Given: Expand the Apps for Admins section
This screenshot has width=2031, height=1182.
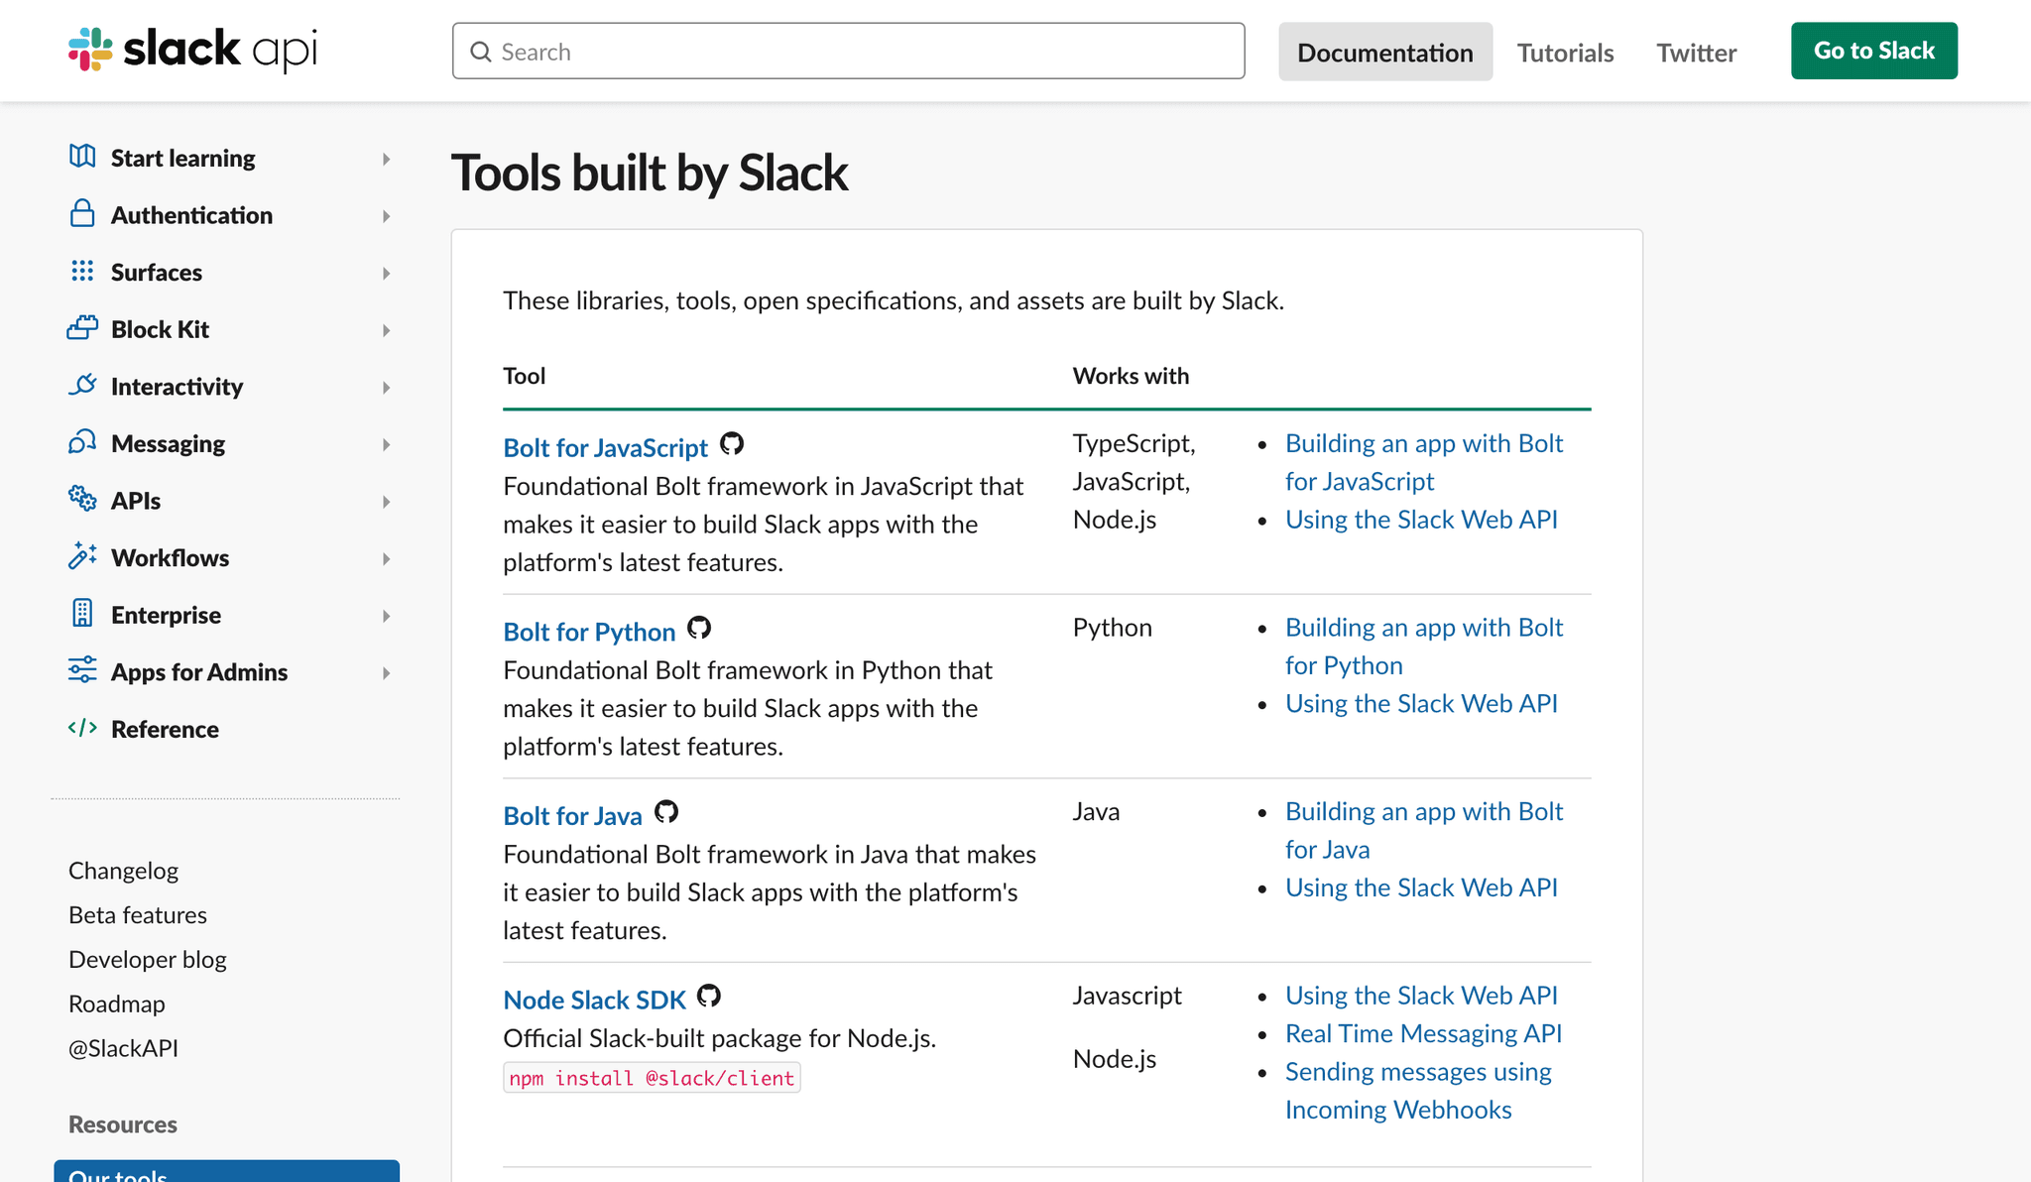Looking at the screenshot, I should point(387,672).
